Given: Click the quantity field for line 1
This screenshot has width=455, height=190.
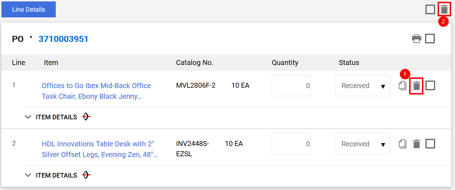Looking at the screenshot, I should (291, 86).
